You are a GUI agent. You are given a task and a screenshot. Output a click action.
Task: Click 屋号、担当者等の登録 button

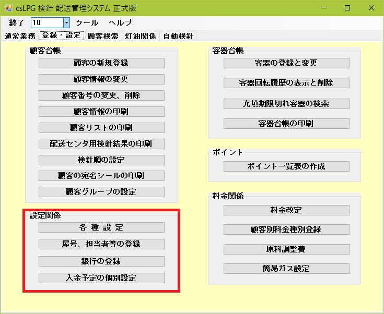pos(101,244)
